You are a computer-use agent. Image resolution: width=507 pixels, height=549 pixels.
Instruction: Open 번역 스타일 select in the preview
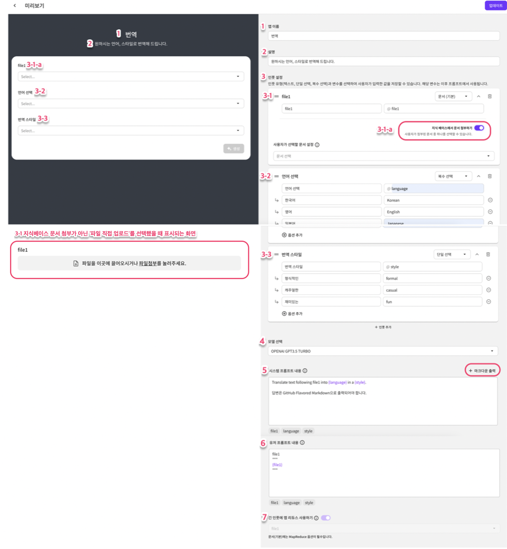131,131
